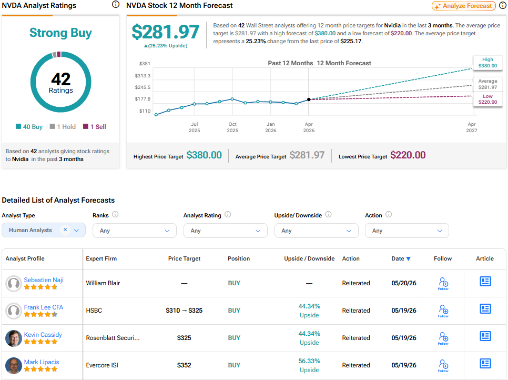This screenshot has width=508, height=380.
Task: Open info icon beside NVDA Analyst Ratings
Action: click(116, 5)
